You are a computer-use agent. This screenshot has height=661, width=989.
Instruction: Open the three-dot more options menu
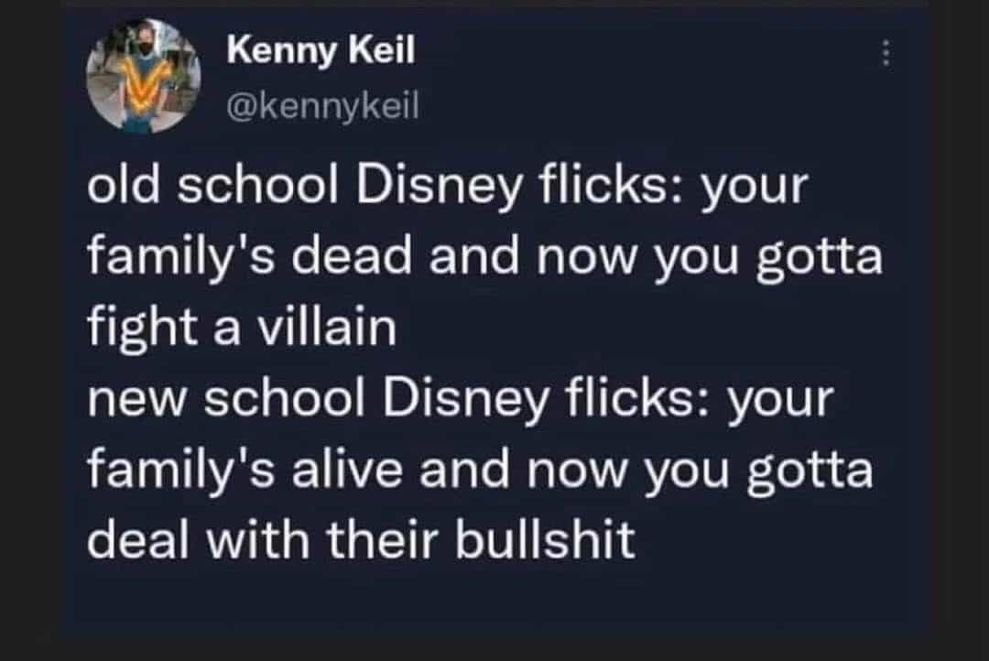(x=885, y=56)
